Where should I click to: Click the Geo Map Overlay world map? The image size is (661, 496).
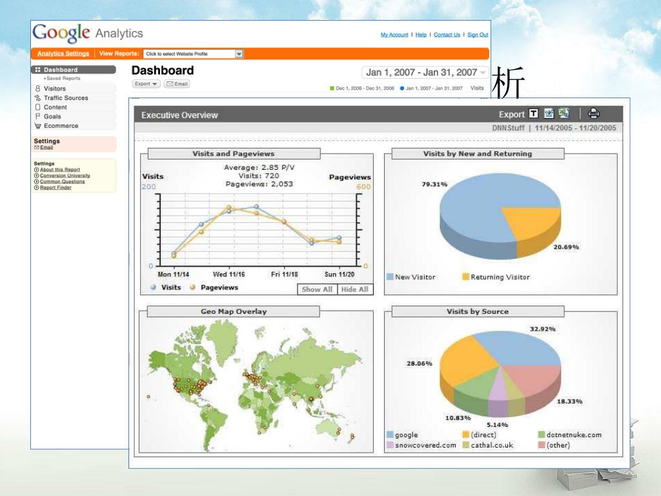pyautogui.click(x=256, y=384)
